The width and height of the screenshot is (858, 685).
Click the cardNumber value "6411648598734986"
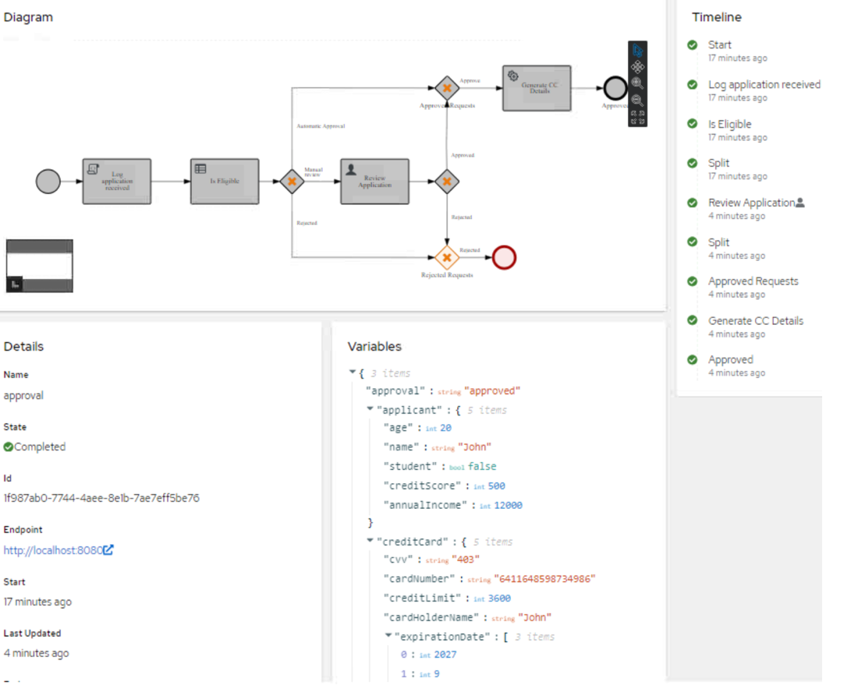tap(544, 579)
